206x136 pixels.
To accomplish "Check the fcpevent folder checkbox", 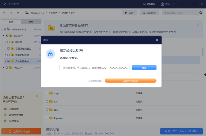I will coord(47,118).
